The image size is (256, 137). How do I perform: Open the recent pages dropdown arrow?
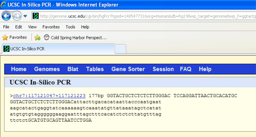[25, 16]
